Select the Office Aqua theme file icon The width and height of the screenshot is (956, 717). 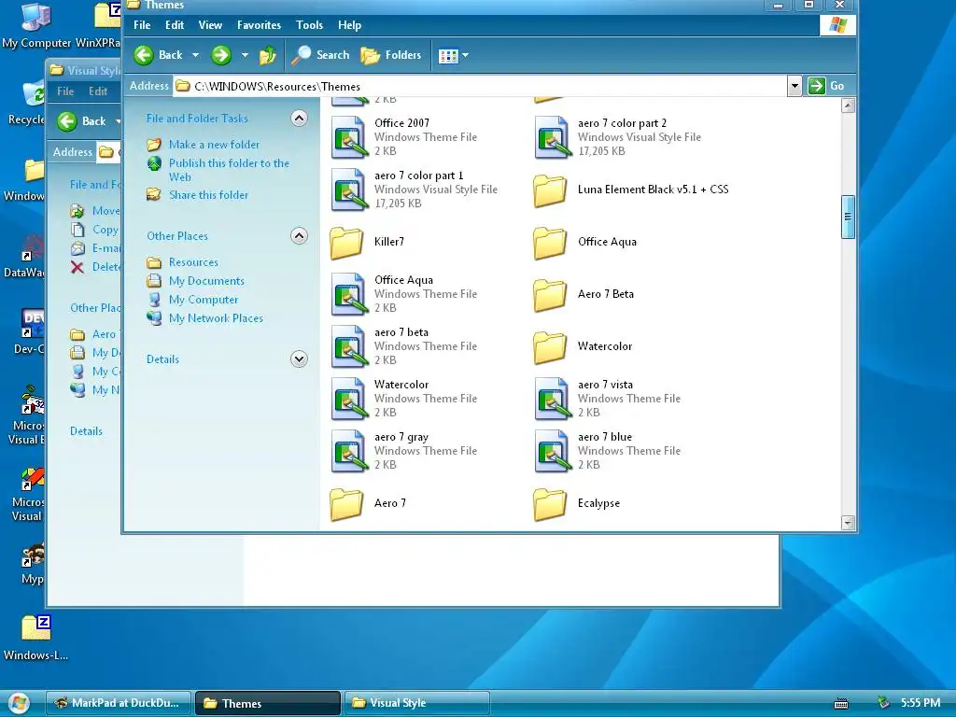(x=349, y=294)
